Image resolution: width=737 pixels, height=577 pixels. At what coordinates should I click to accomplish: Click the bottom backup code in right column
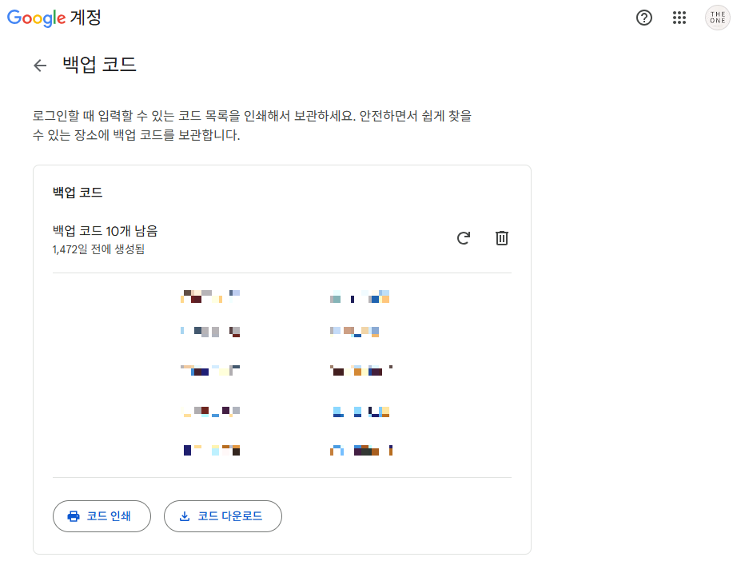(361, 449)
